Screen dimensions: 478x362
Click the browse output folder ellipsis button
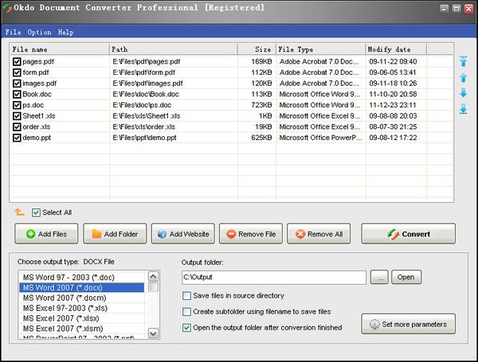point(378,278)
